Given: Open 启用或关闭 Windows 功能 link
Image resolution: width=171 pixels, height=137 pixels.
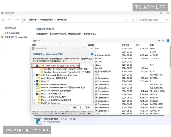Looking at the screenshot, I should point(16,37).
